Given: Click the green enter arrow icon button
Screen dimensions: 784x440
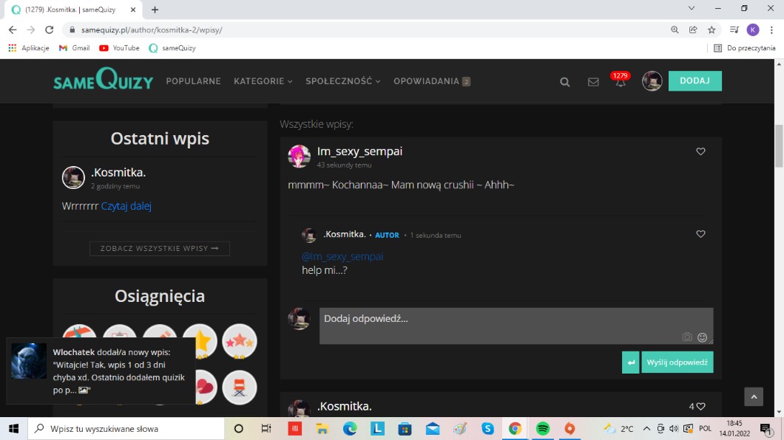Looking at the screenshot, I should pyautogui.click(x=630, y=362).
